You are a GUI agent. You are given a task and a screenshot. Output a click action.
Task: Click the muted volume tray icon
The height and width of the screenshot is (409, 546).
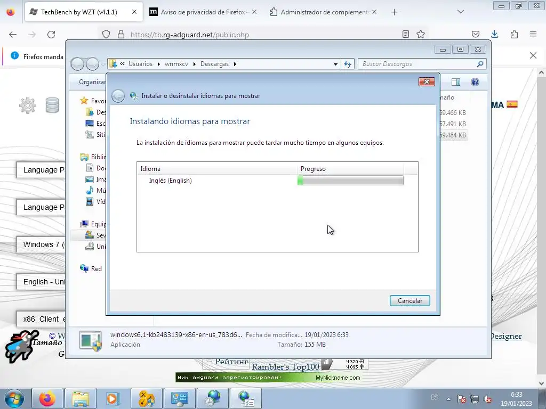tap(487, 399)
